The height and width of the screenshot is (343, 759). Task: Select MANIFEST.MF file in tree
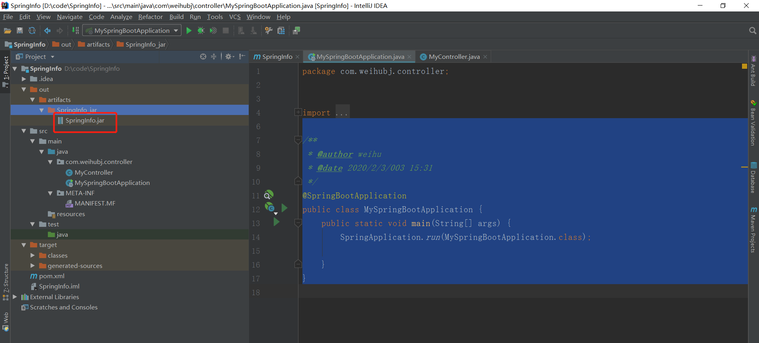click(91, 204)
